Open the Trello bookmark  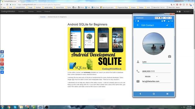coord(88,7)
